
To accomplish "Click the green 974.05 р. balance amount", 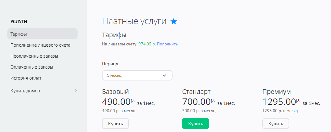I will coord(147,44).
